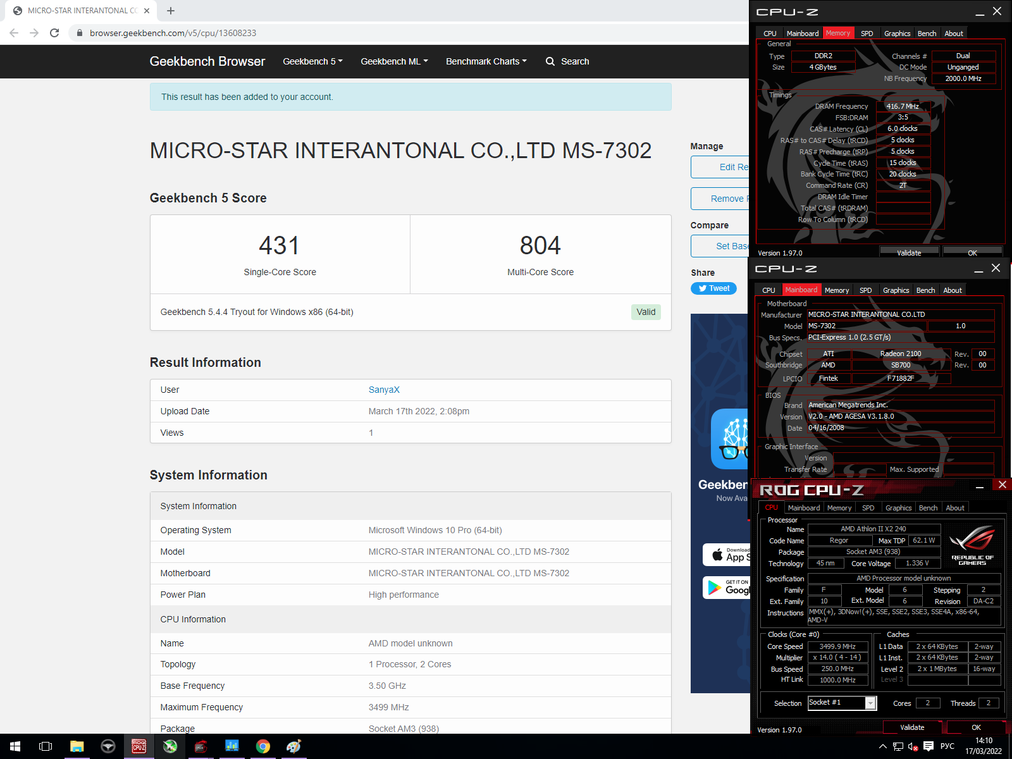Open the Geekbench 5 dropdown menu

click(x=312, y=61)
